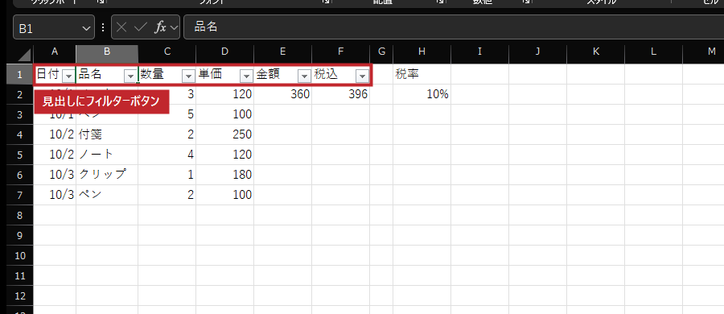Select the cell containing 10% tax rate
This screenshot has height=314, width=724.
(422, 94)
